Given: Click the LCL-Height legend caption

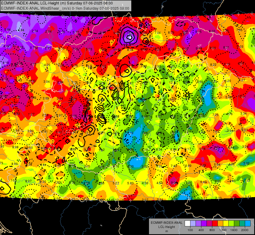Looking at the screenshot, I should point(166,227).
